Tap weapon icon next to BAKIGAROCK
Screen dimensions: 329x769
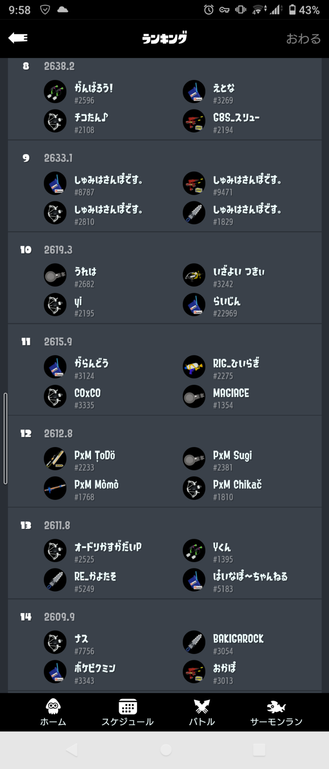coord(194,642)
